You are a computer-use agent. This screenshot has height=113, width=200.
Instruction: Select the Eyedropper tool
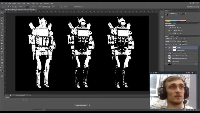coord(2,26)
